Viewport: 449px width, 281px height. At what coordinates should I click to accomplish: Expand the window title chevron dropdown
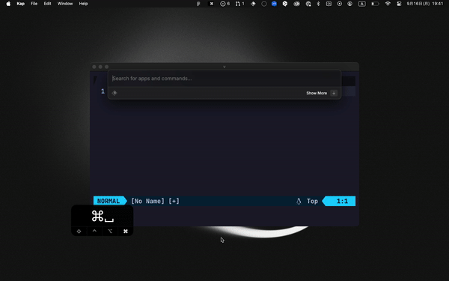[224, 67]
